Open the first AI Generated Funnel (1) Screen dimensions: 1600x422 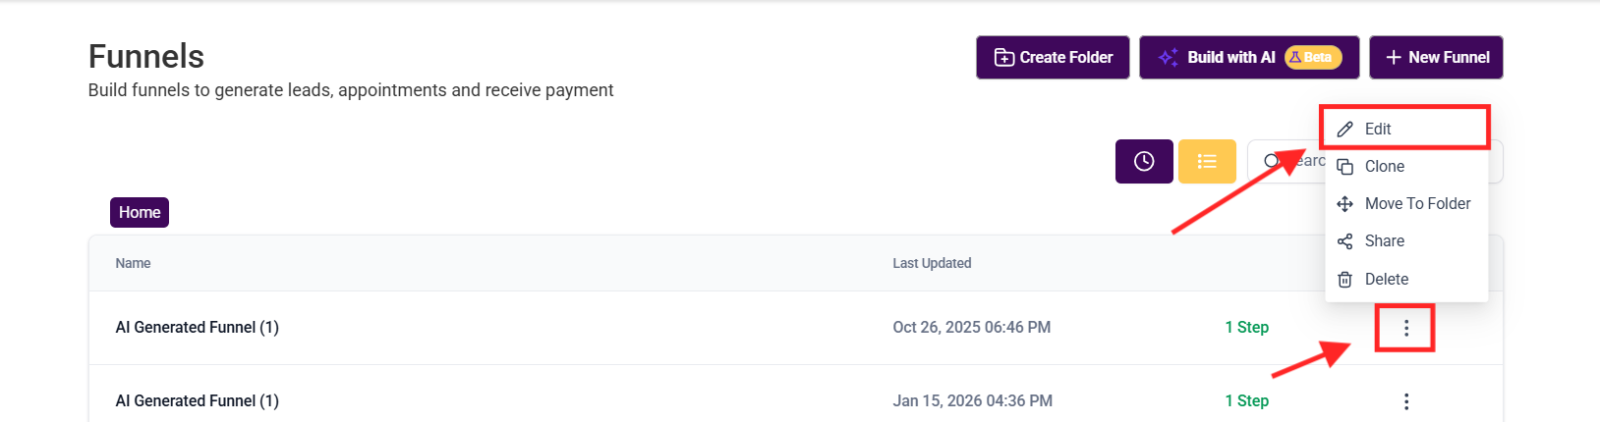click(x=198, y=328)
